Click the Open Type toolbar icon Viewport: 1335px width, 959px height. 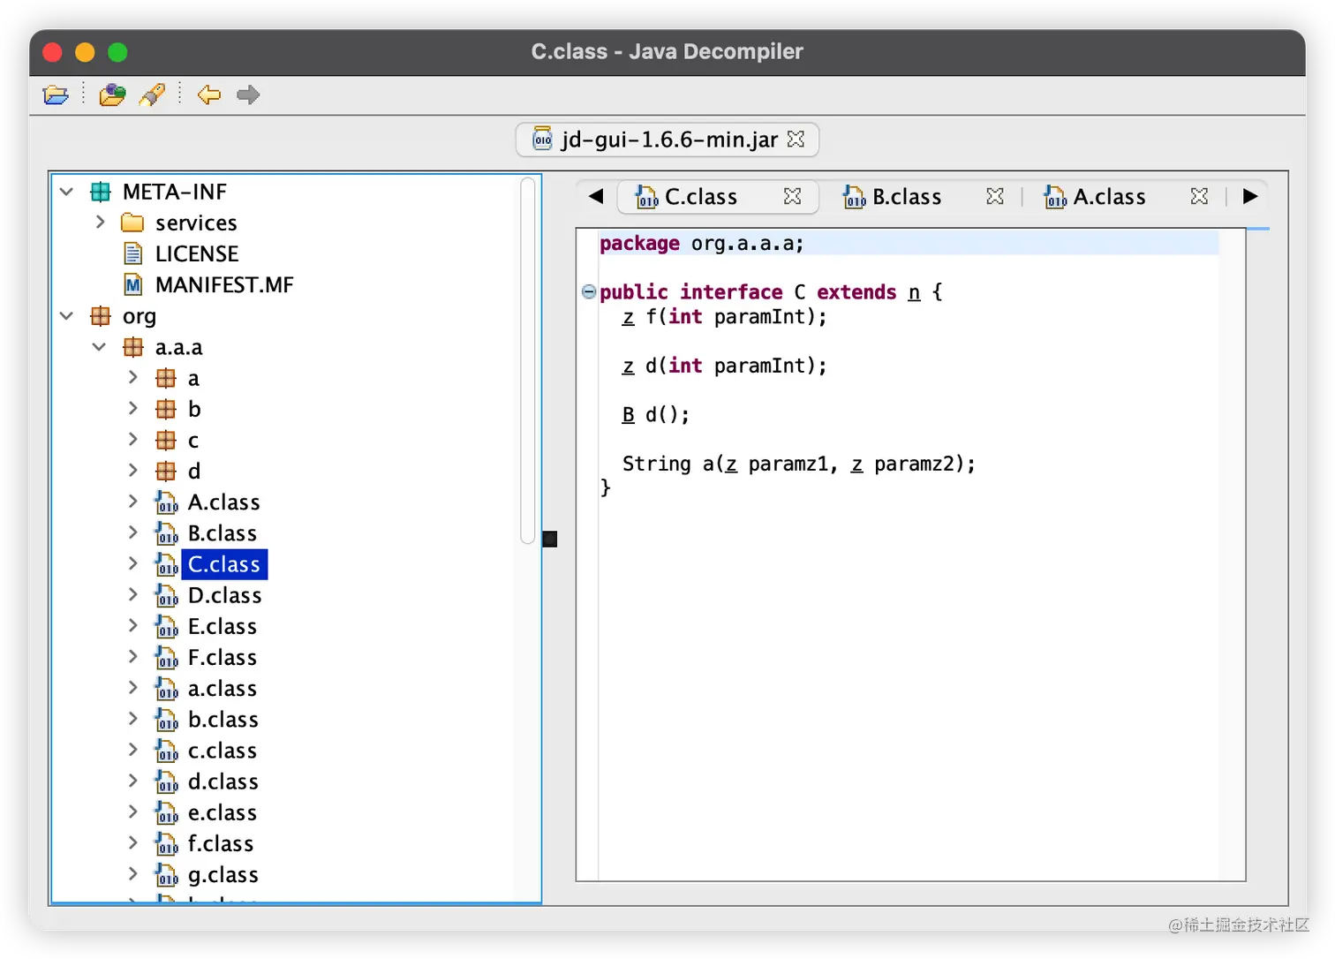(112, 94)
